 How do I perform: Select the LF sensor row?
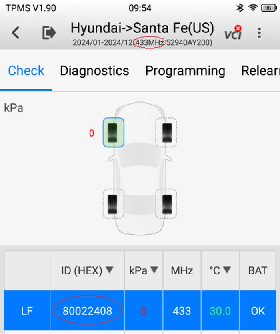point(140,310)
